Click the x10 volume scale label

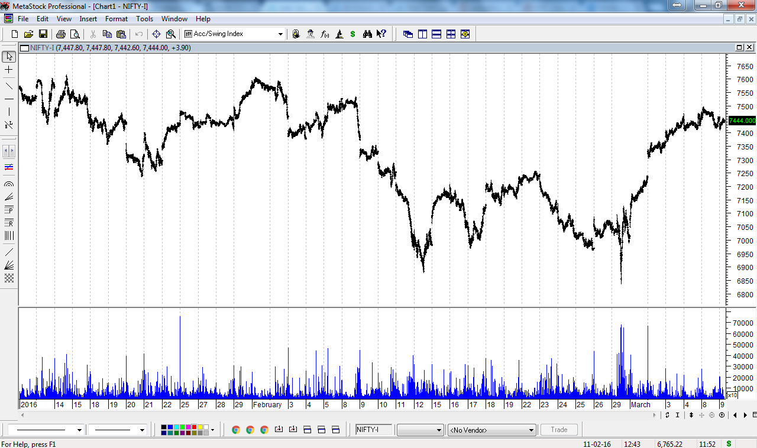(x=732, y=395)
